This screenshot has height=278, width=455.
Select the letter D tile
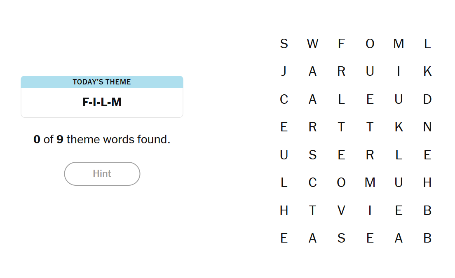pos(427,99)
